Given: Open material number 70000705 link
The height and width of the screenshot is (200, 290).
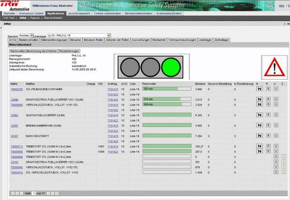Looking at the screenshot, I should point(16,89).
